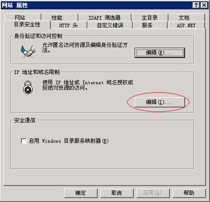Click the padlock IP restriction icon
210x202 pixels.
pos(28,87)
